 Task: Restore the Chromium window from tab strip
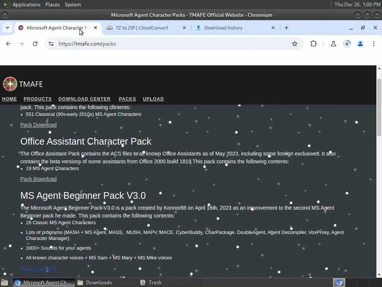pyautogui.click(x=363, y=28)
